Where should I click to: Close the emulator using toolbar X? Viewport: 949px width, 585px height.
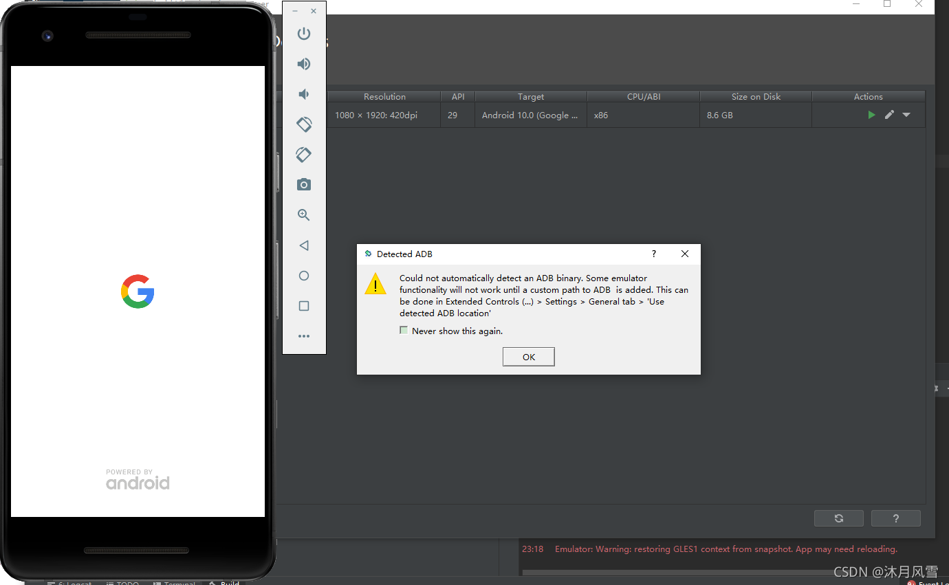click(314, 11)
